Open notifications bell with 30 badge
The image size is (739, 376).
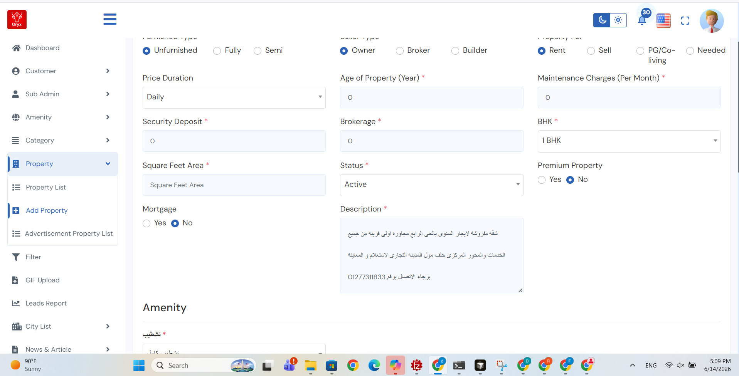click(642, 20)
